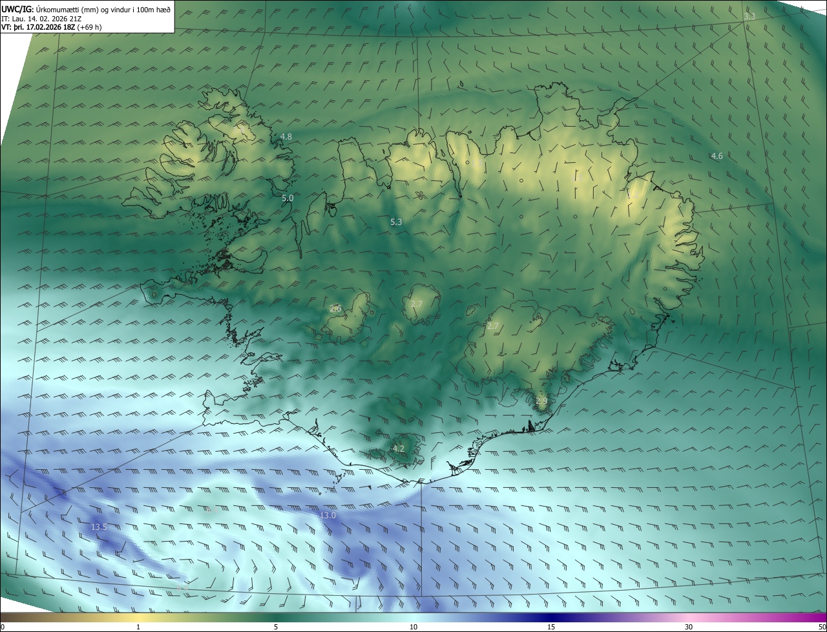Click the valid time 'Þri. 17.02.2026 18Z (+69 h)'
Viewport: 827px width, 632px height.
59,26
